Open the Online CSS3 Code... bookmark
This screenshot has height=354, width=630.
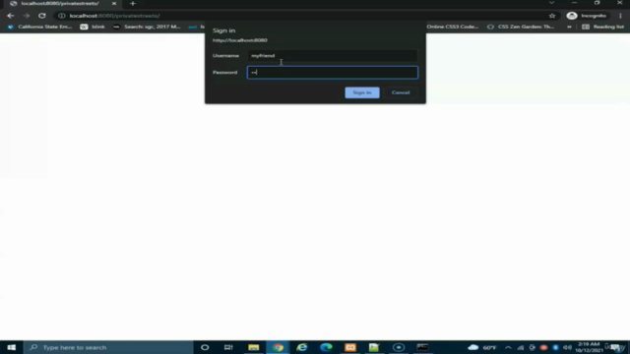(453, 27)
